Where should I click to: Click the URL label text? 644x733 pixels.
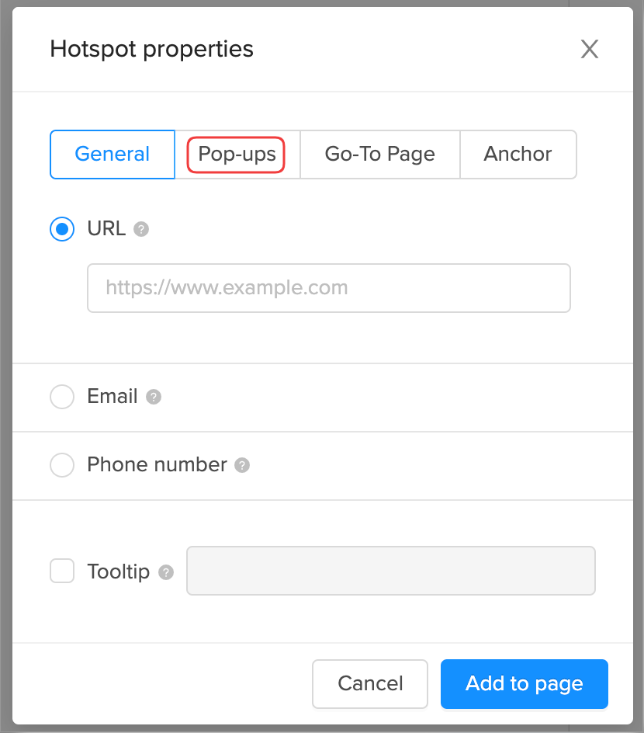[106, 229]
